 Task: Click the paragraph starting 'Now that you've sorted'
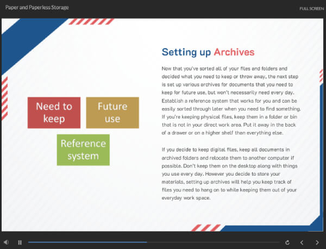point(239,101)
